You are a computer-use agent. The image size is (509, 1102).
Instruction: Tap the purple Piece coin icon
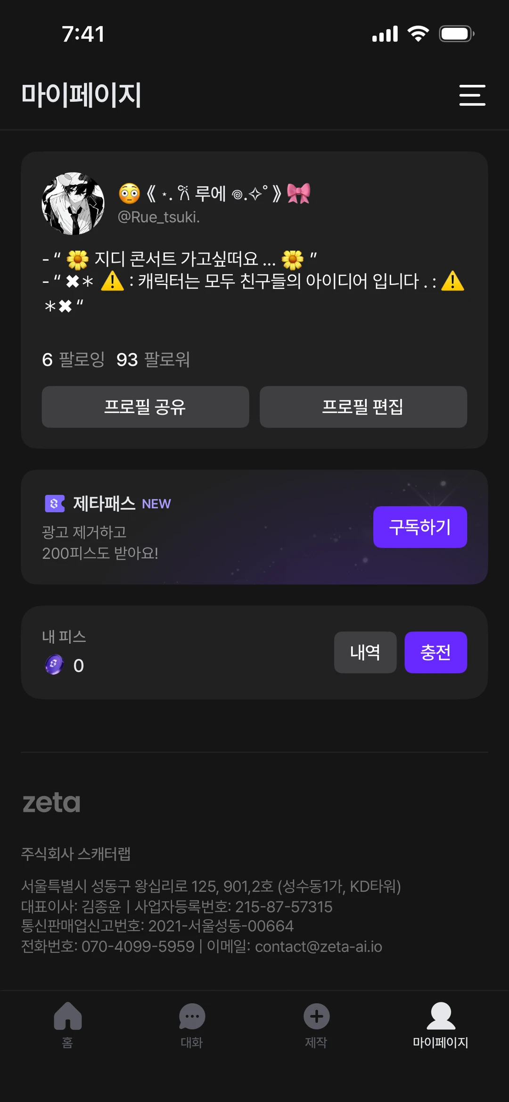pyautogui.click(x=54, y=665)
